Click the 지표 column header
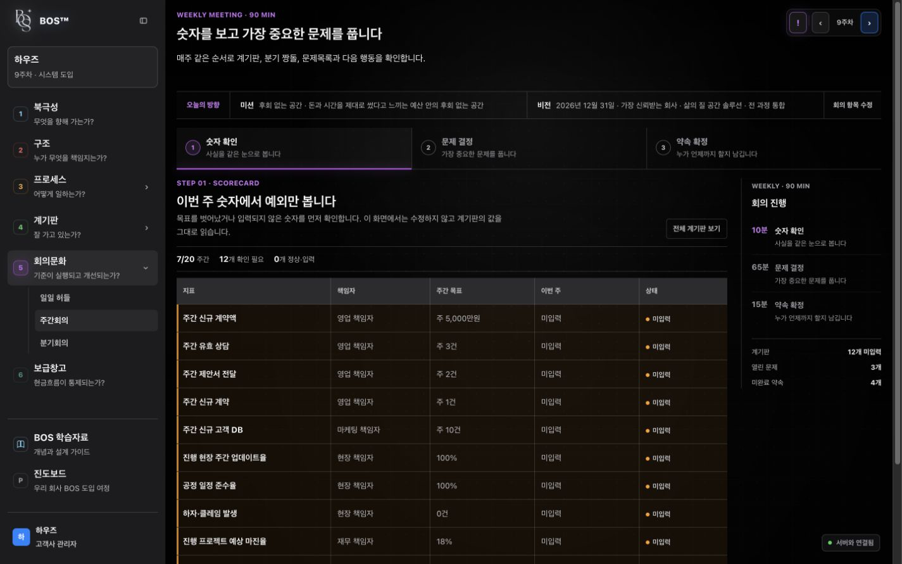 253,291
